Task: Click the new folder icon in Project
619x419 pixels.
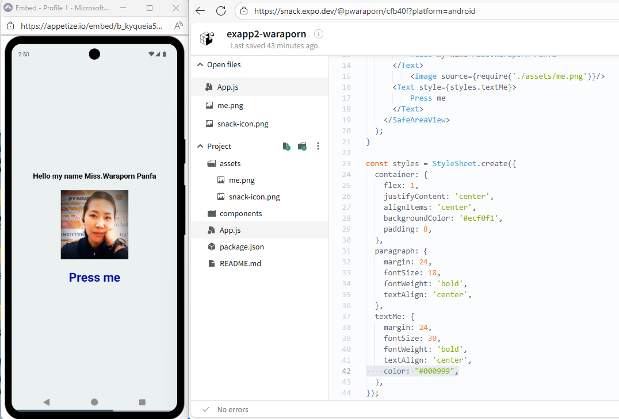Action: point(302,147)
